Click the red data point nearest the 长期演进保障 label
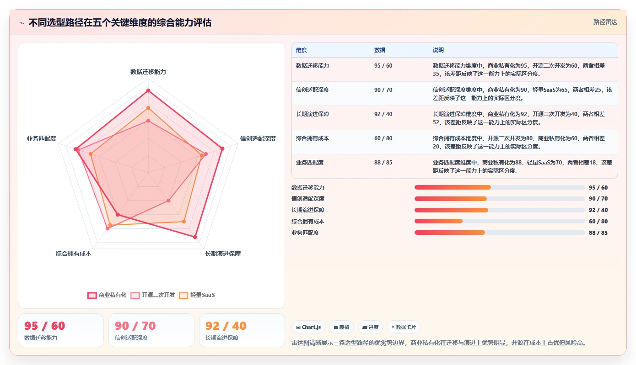Screen dimensions: 636x365 [195, 237]
